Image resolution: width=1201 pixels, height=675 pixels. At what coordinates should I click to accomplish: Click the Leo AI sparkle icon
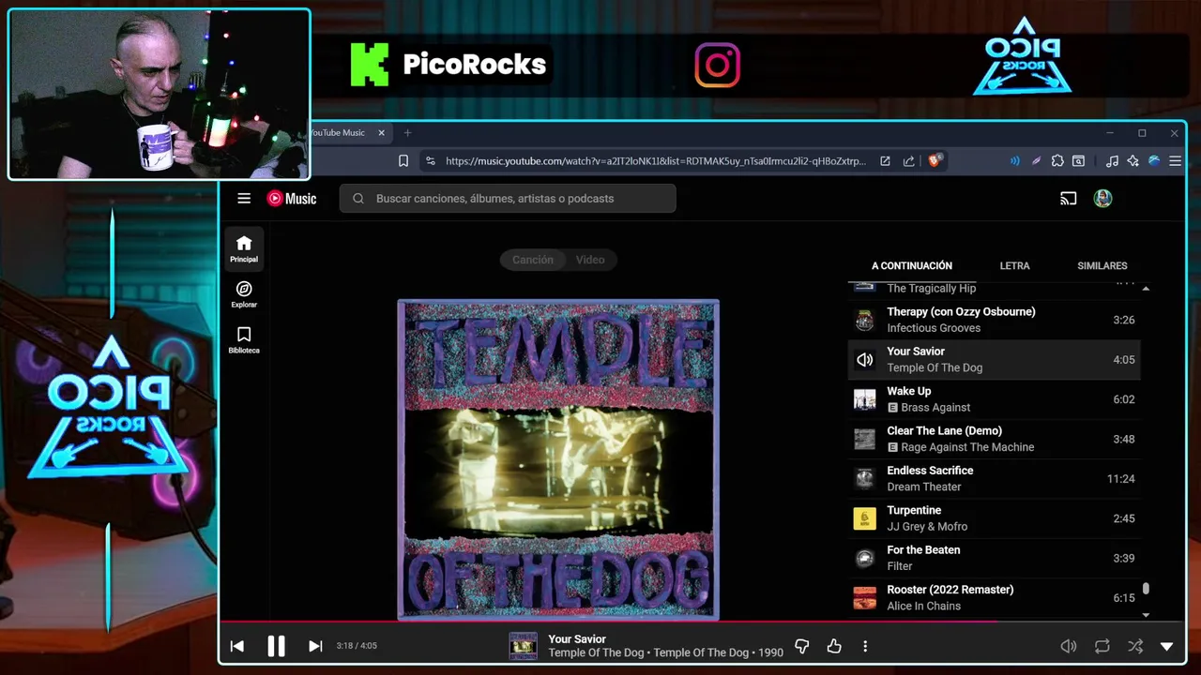pyautogui.click(x=1133, y=161)
